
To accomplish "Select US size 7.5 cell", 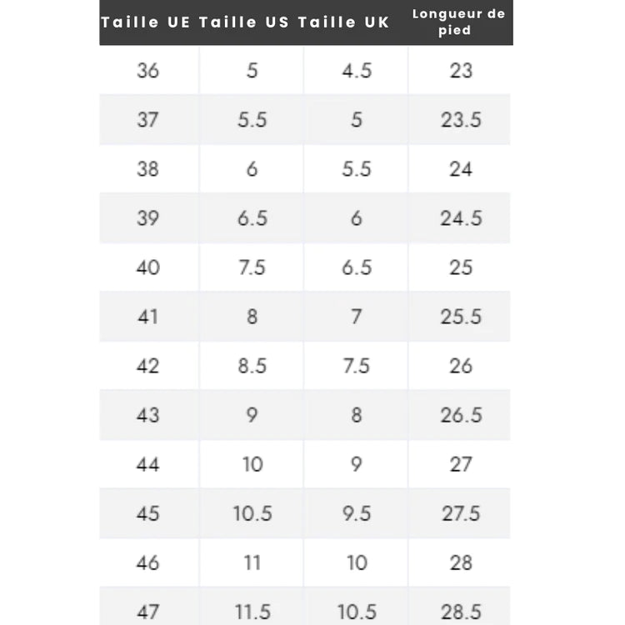I will 252,267.
